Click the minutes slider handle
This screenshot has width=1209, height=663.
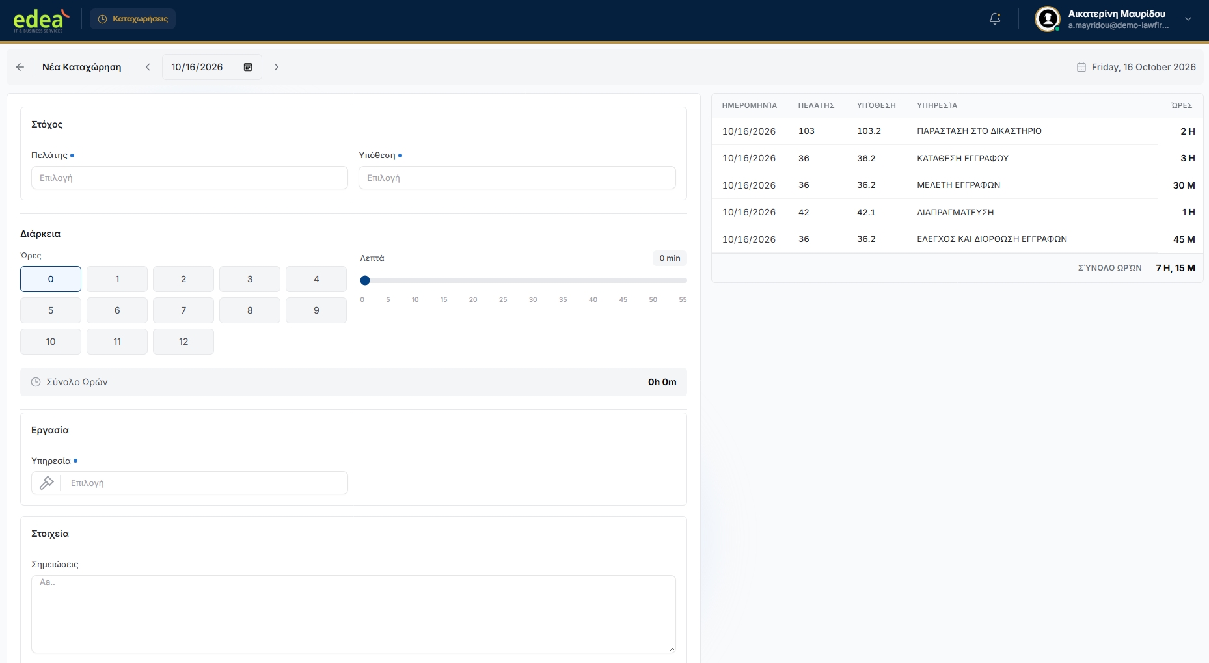tap(365, 280)
